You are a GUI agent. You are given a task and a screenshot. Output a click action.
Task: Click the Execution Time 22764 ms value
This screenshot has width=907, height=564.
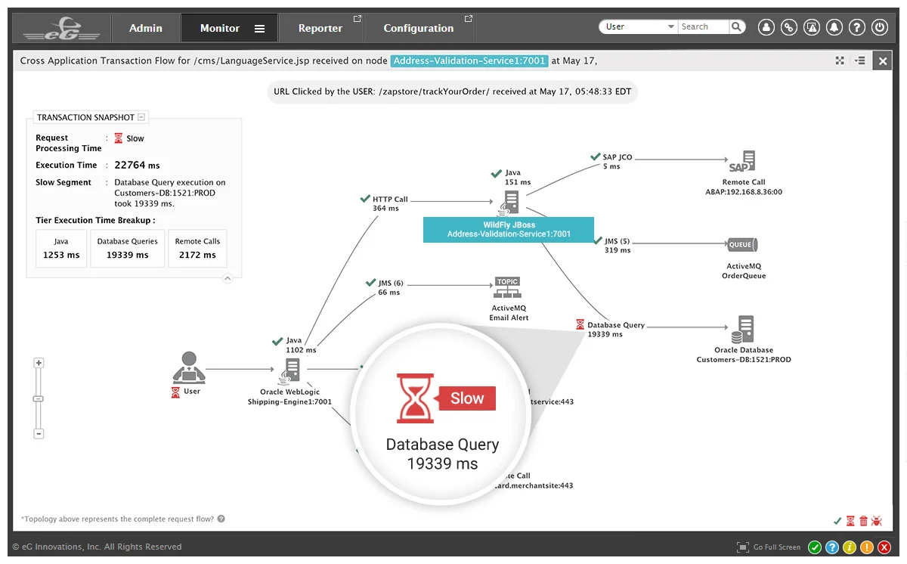[137, 165]
